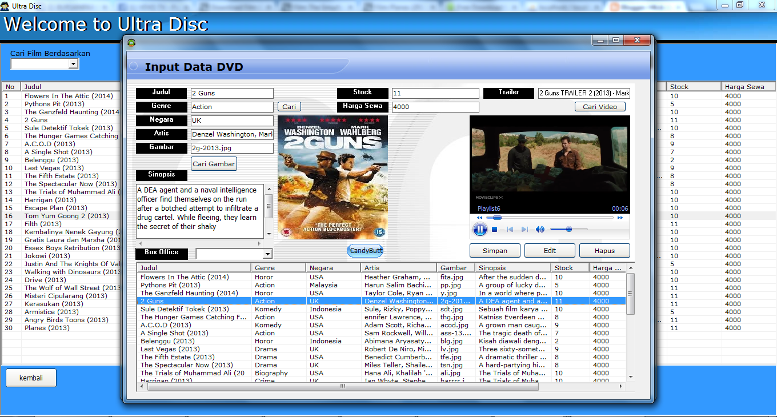Click the Cari Video button
The image size is (777, 417).
[x=600, y=106]
